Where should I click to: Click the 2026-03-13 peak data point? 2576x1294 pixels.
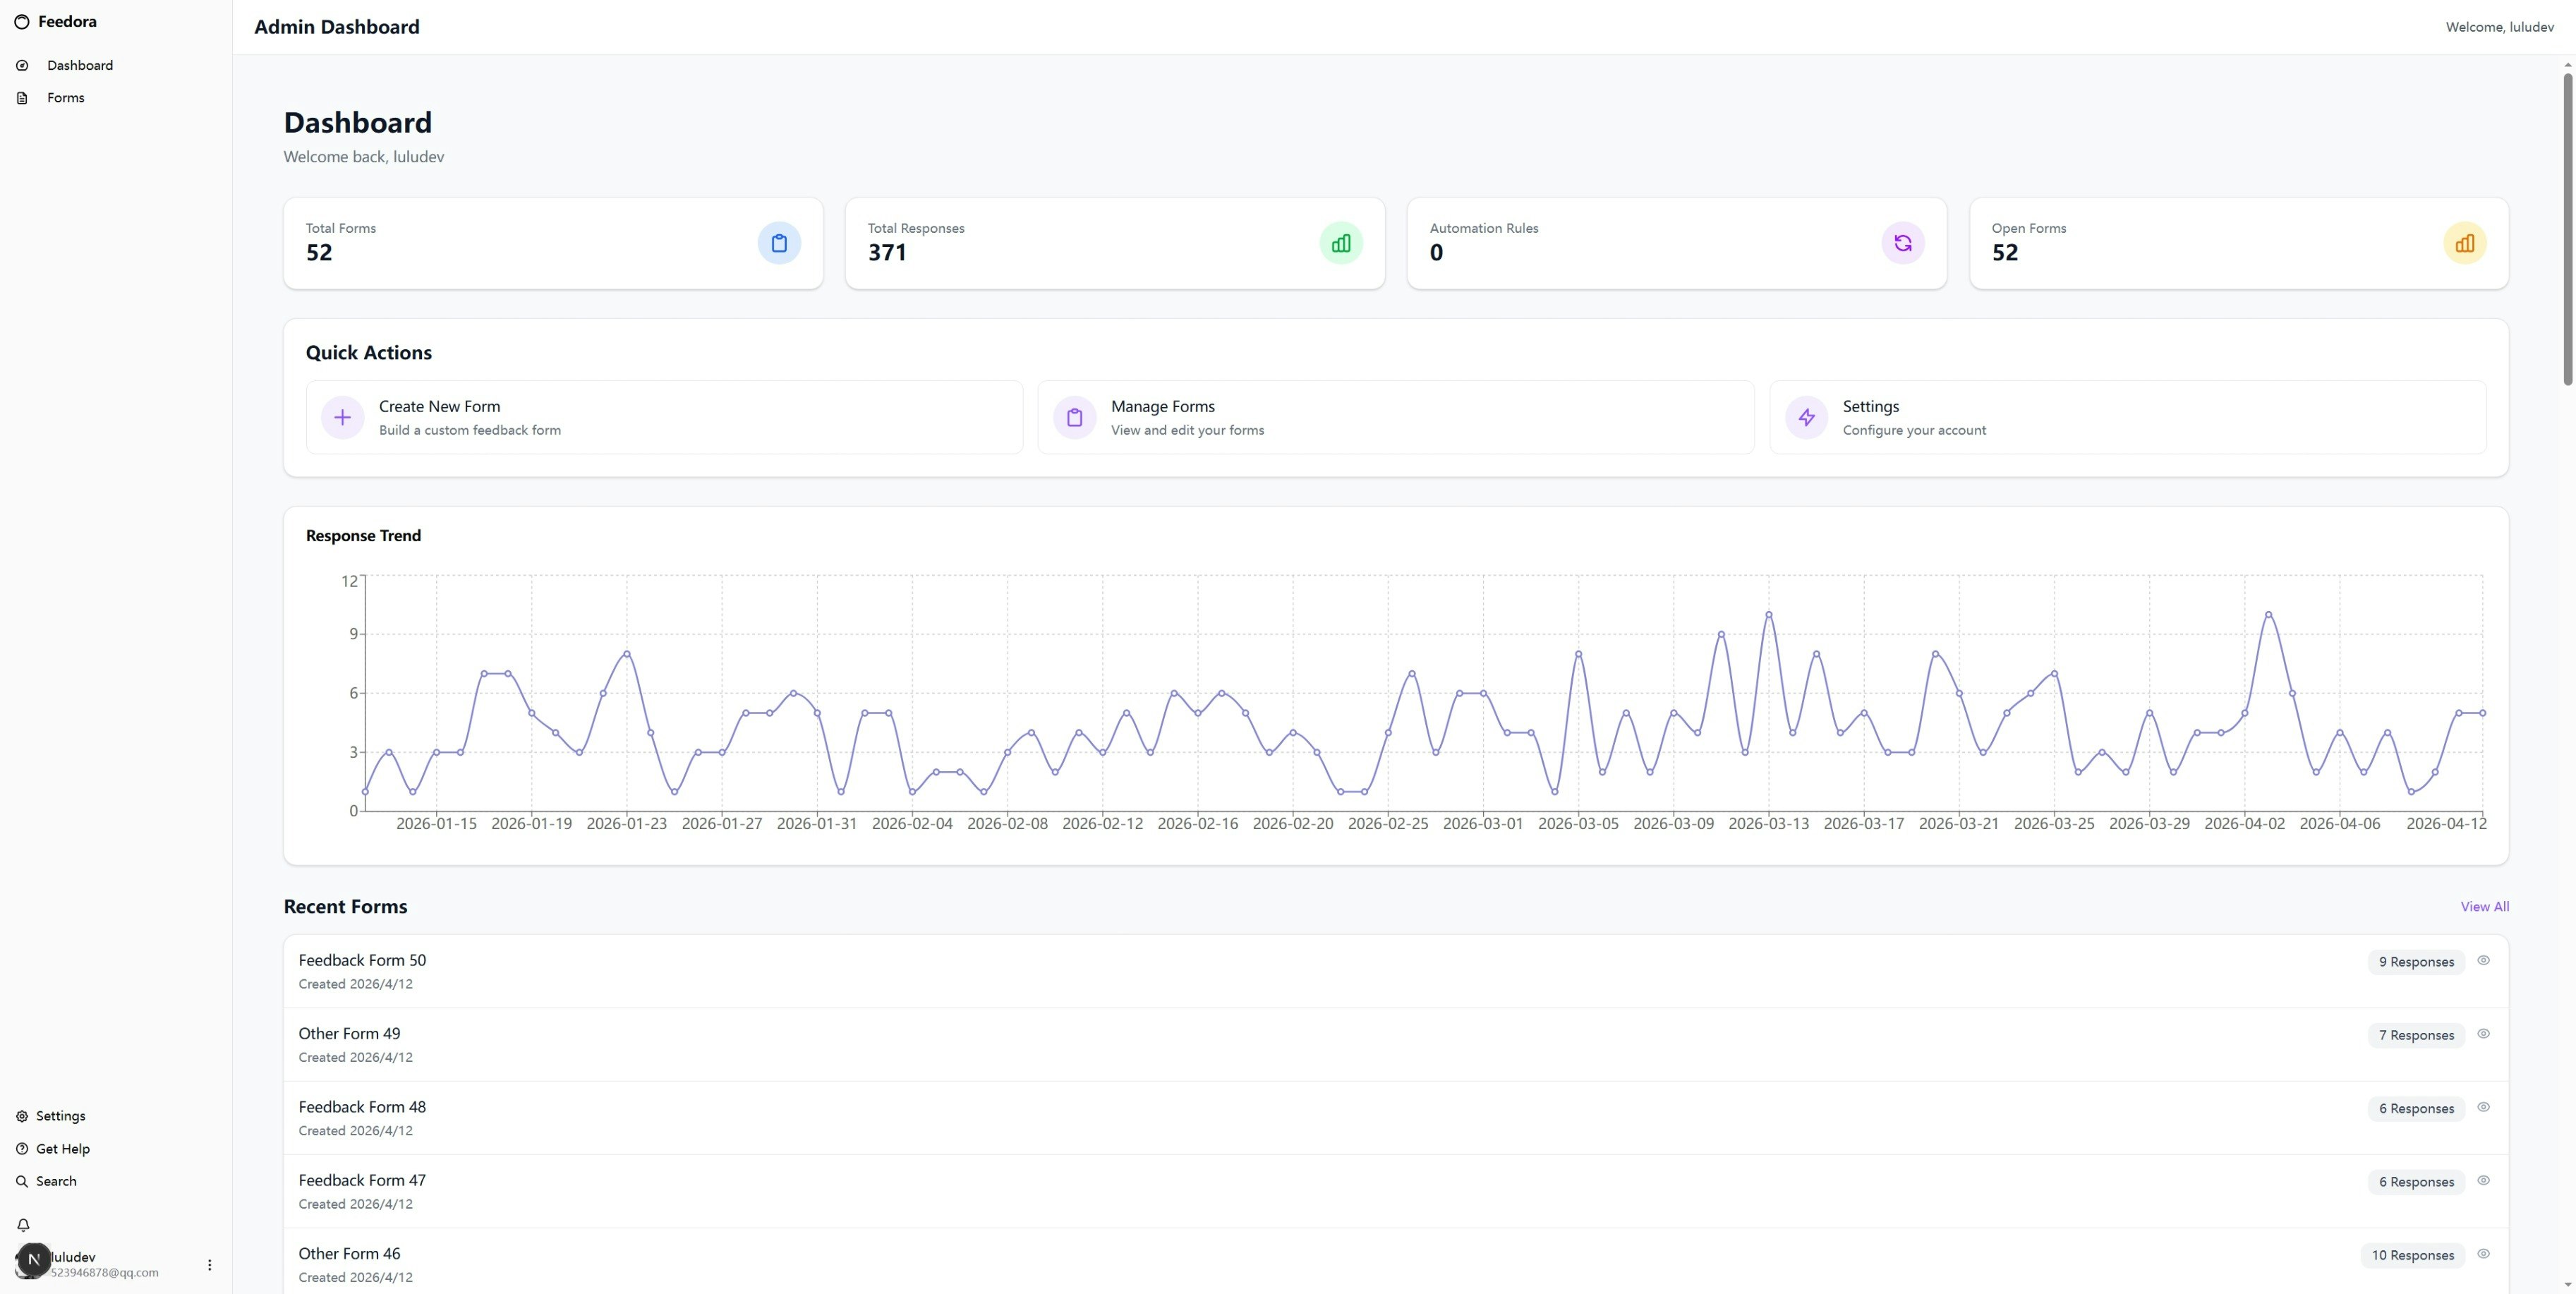point(1769,614)
